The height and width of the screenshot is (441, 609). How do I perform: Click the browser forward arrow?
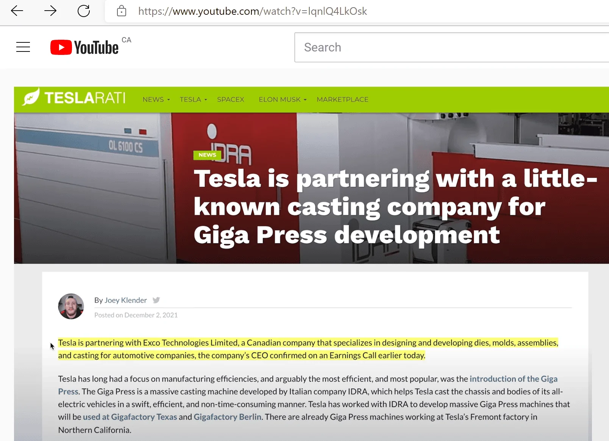click(50, 11)
